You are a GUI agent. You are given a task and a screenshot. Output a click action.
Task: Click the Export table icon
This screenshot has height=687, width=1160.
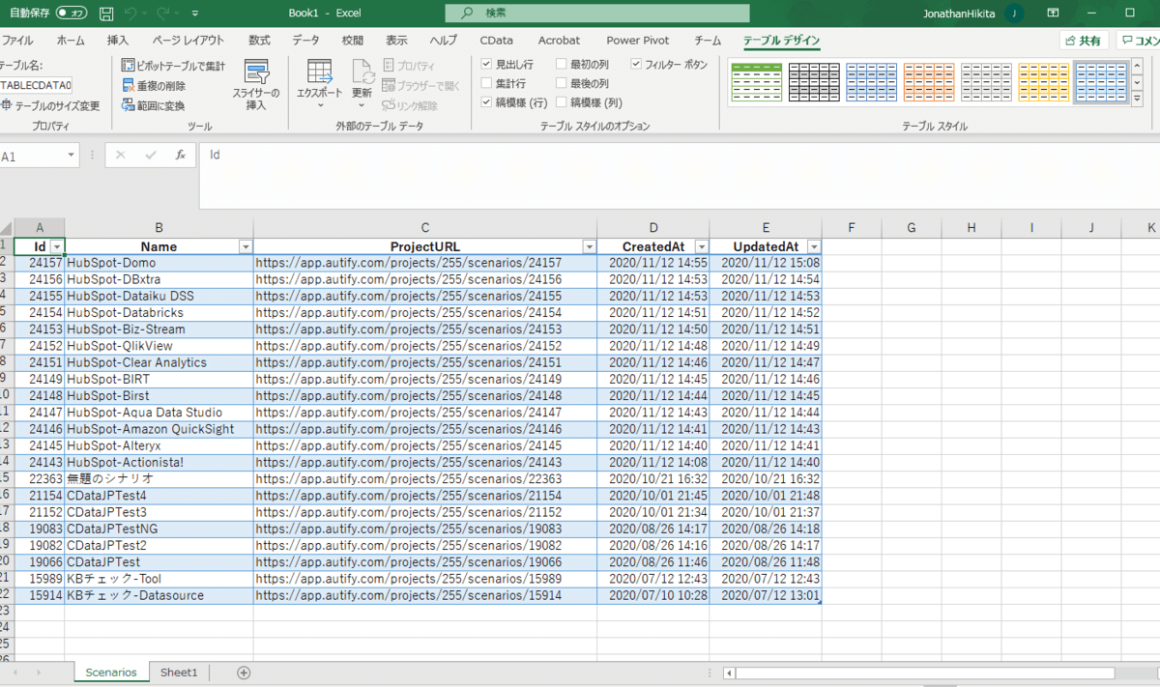pos(319,73)
